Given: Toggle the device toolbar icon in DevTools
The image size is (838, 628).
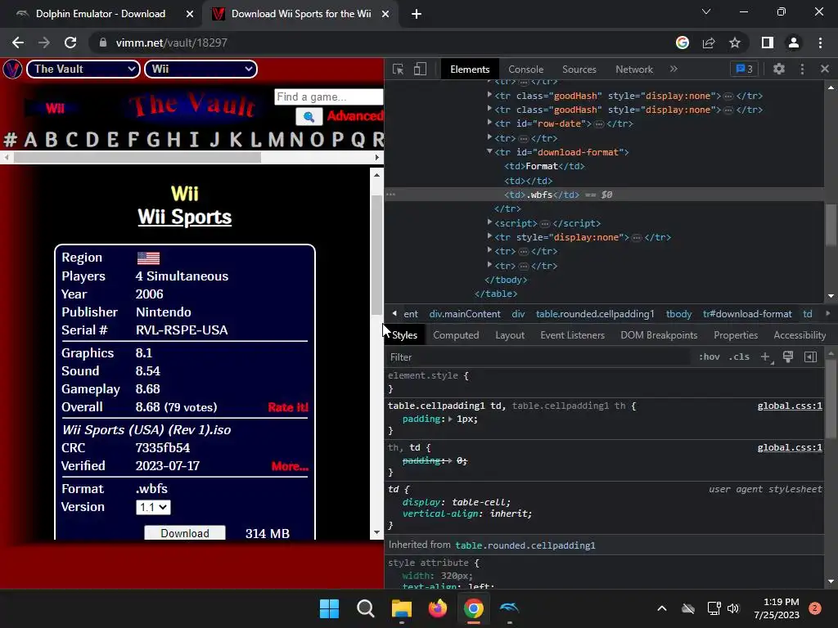Looking at the screenshot, I should pos(420,69).
